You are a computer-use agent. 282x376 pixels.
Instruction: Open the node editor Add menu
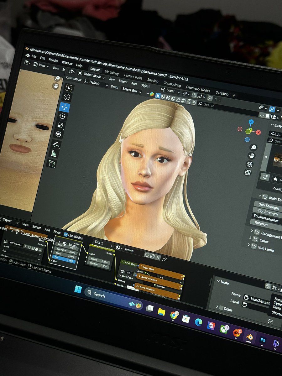coord(47,230)
